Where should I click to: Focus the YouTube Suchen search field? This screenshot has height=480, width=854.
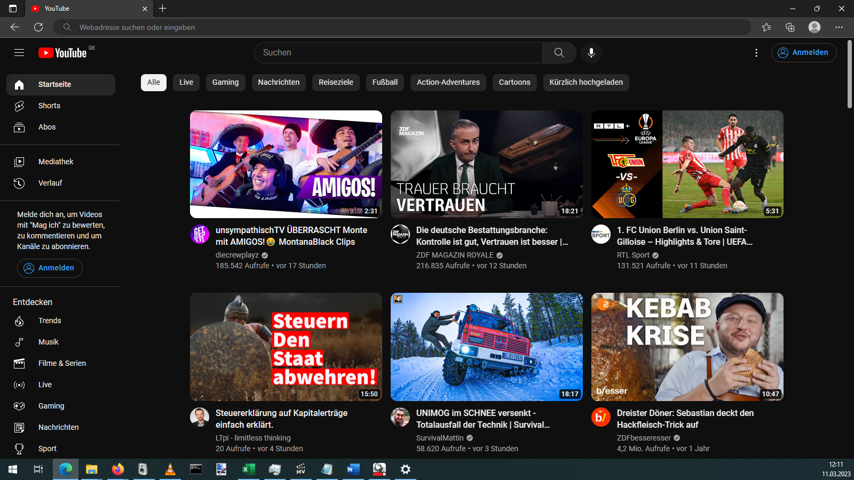398,53
